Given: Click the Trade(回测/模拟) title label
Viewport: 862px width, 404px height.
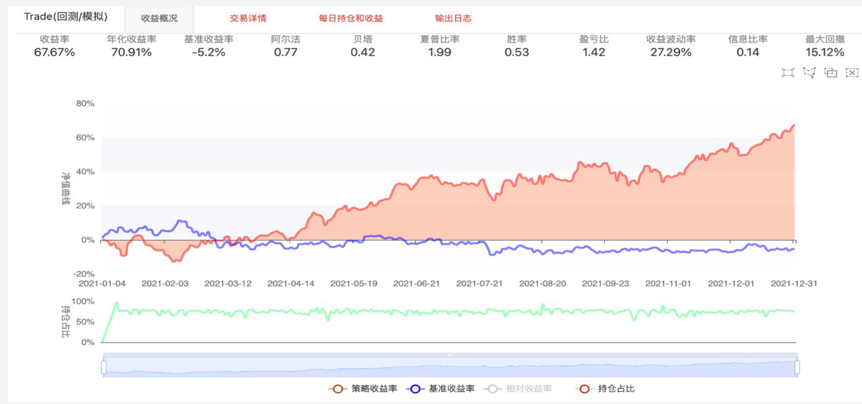Looking at the screenshot, I should (x=66, y=16).
